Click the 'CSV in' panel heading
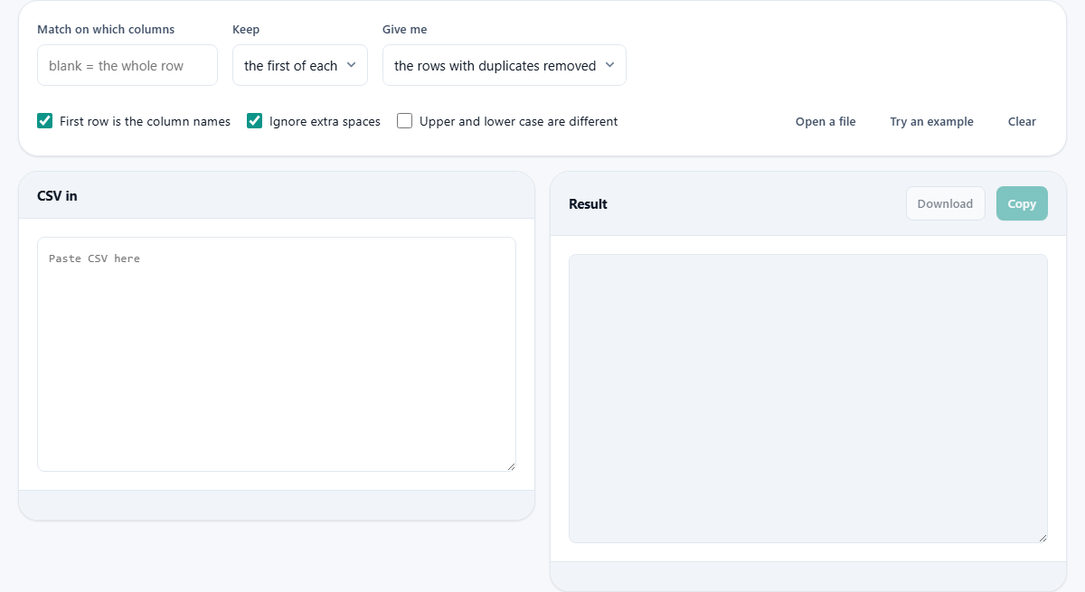The width and height of the screenshot is (1085, 592). click(x=57, y=195)
